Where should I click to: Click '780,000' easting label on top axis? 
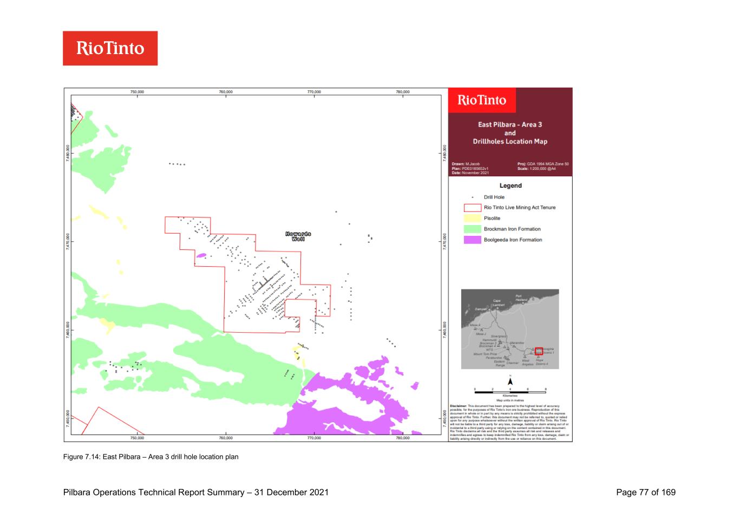point(403,92)
